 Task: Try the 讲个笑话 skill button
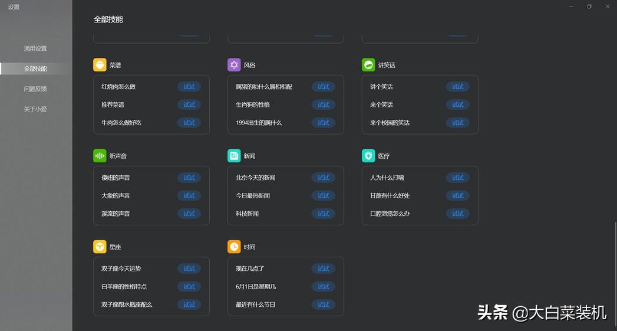click(458, 87)
